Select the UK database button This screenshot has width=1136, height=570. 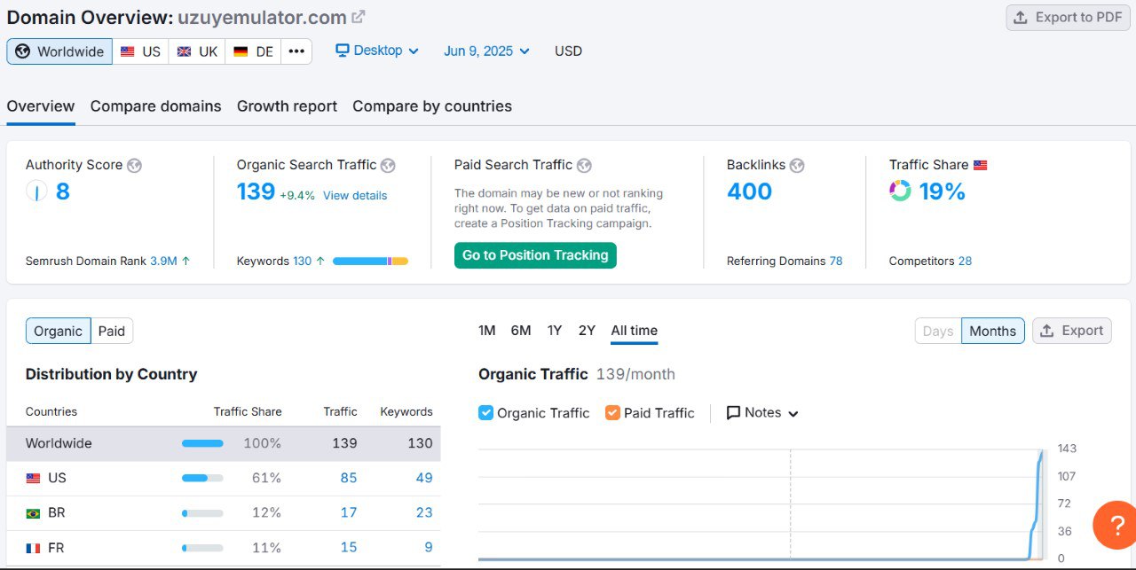click(197, 51)
